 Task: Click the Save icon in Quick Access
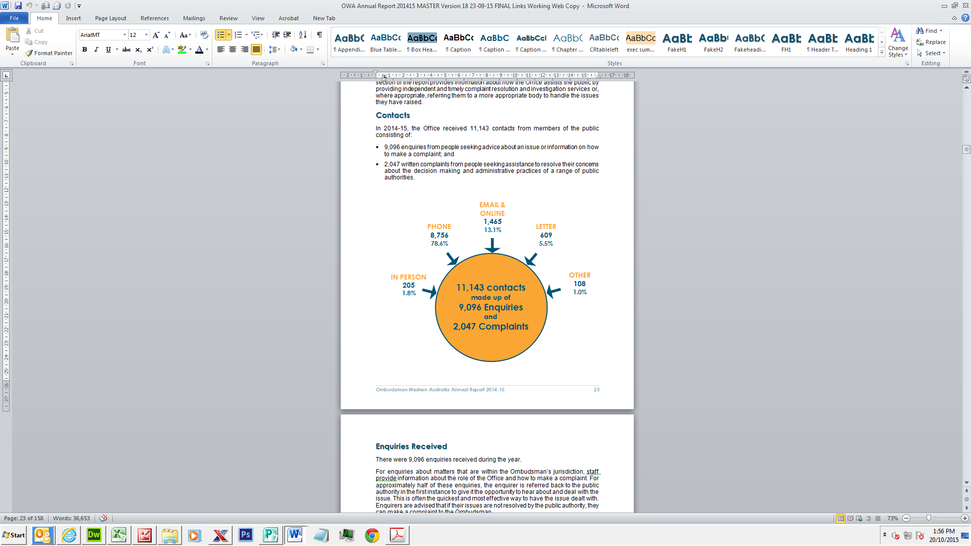(18, 6)
